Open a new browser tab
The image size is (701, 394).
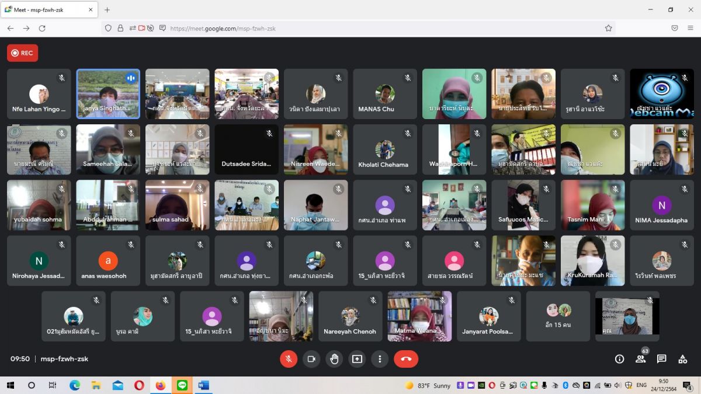pos(107,10)
